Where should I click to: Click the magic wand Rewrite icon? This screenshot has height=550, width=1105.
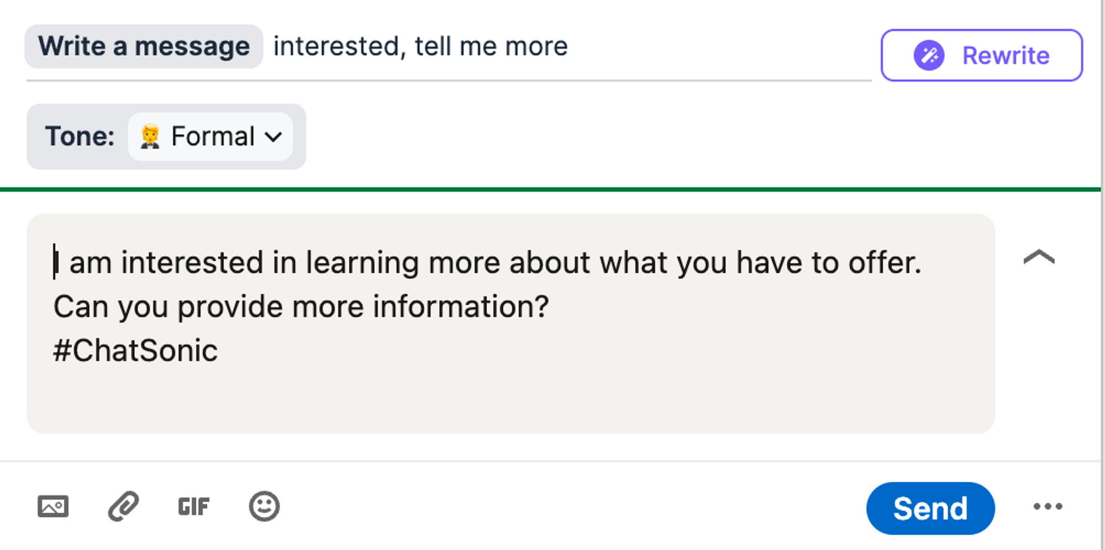[930, 55]
